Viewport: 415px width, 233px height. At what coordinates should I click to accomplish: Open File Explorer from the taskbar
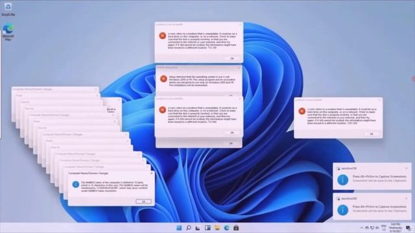click(x=217, y=228)
